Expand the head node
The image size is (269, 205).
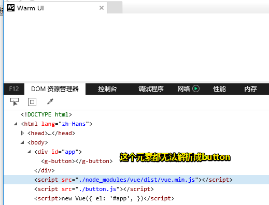coord(22,133)
